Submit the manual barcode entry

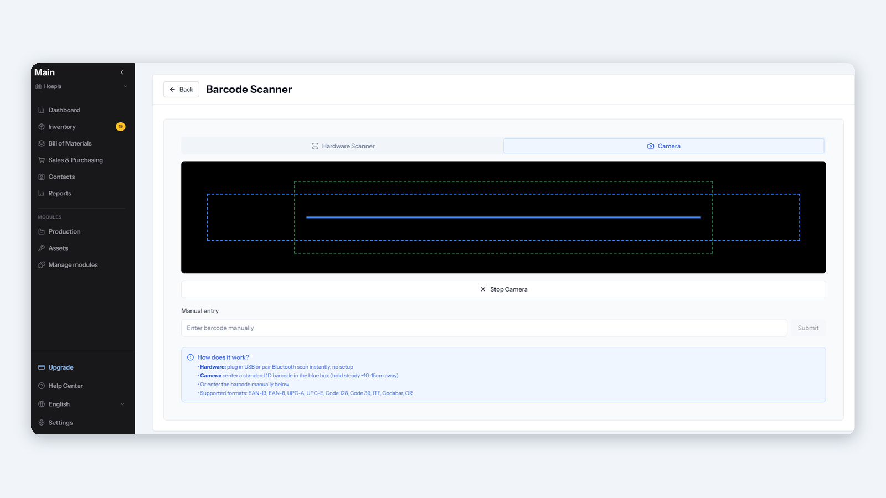(x=808, y=328)
